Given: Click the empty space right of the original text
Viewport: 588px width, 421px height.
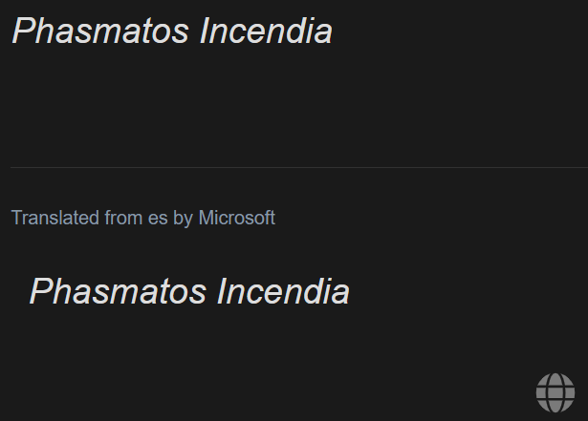Looking at the screenshot, I should coord(461,32).
